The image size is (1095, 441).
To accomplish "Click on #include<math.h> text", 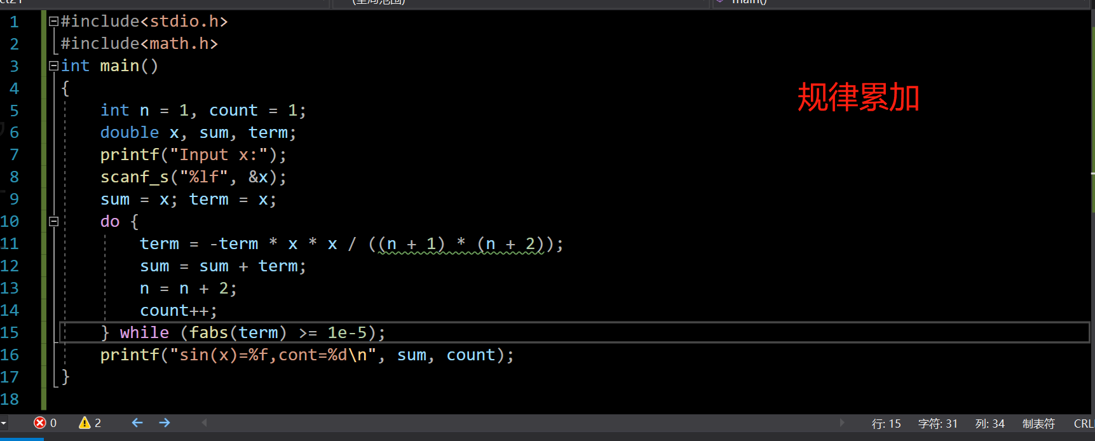I will point(139,44).
